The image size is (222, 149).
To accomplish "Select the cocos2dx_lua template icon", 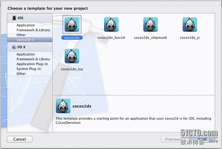I will (72, 56).
